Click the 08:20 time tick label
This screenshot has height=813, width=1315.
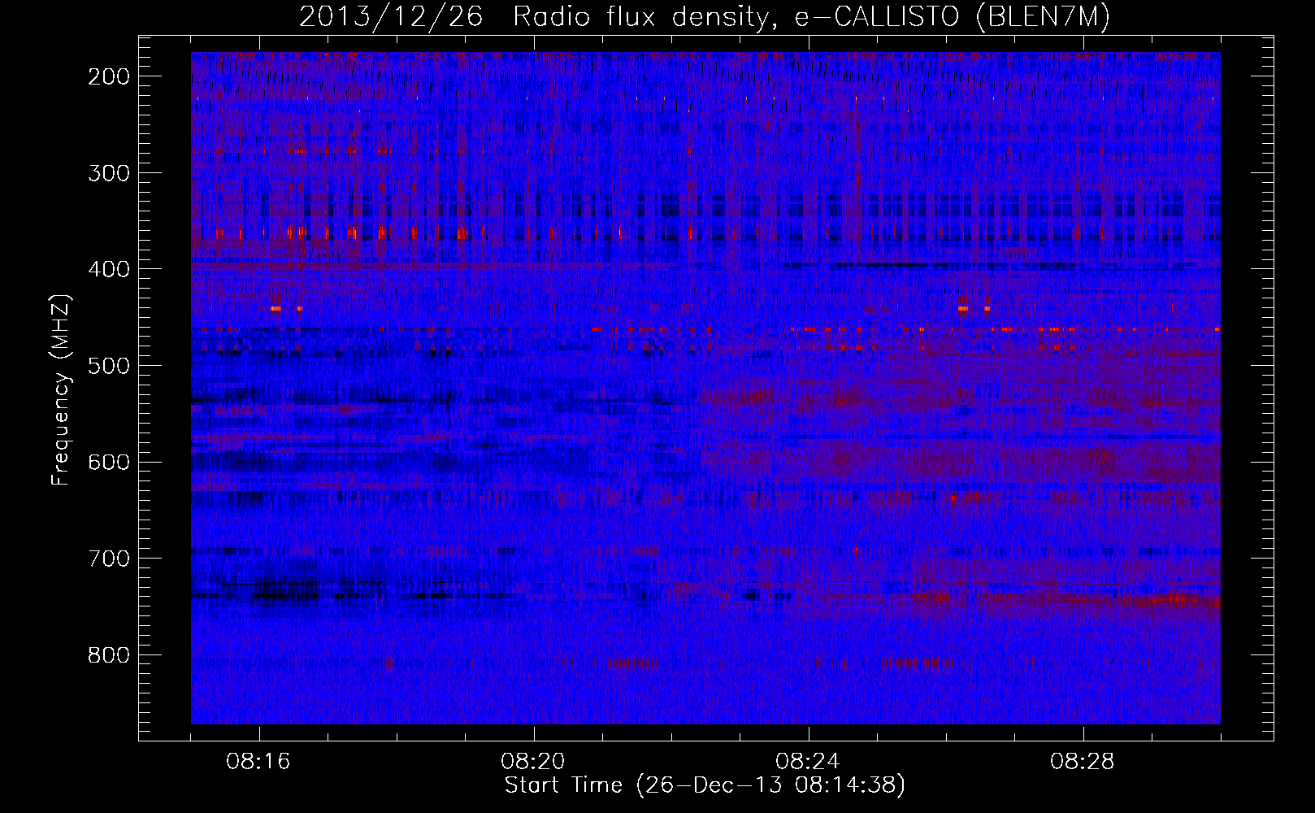[x=533, y=762]
